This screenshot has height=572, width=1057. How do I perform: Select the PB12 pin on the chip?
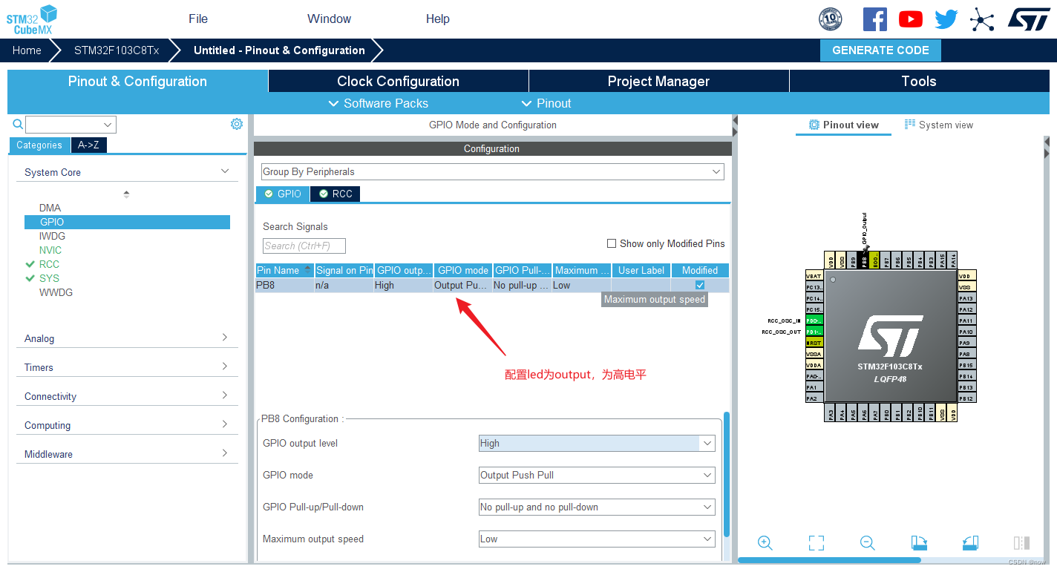point(967,398)
